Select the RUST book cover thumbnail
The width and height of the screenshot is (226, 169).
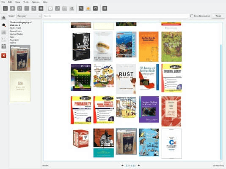point(126,79)
